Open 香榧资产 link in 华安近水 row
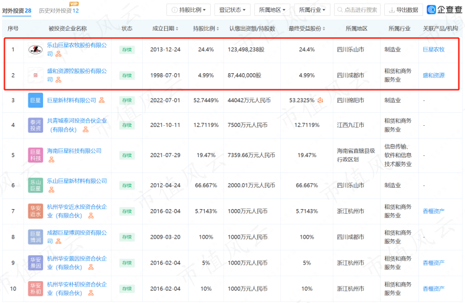The image size is (465, 303). (434, 211)
